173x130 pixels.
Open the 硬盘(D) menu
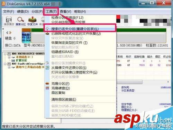(23, 11)
